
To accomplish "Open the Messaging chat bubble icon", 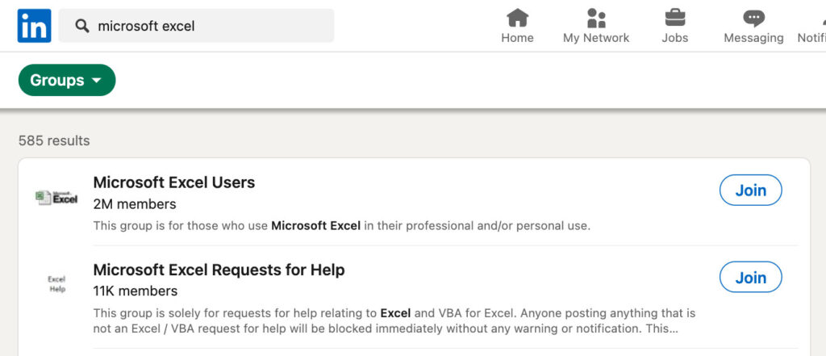I will (x=753, y=18).
